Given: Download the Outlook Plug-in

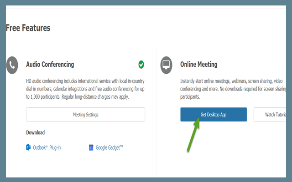Looking at the screenshot, I should (x=48, y=147).
